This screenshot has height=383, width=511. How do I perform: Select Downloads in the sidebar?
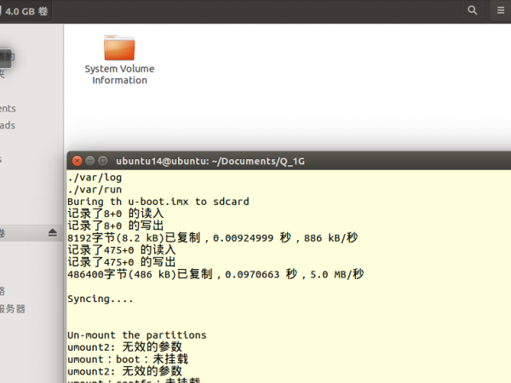pyautogui.click(x=8, y=125)
